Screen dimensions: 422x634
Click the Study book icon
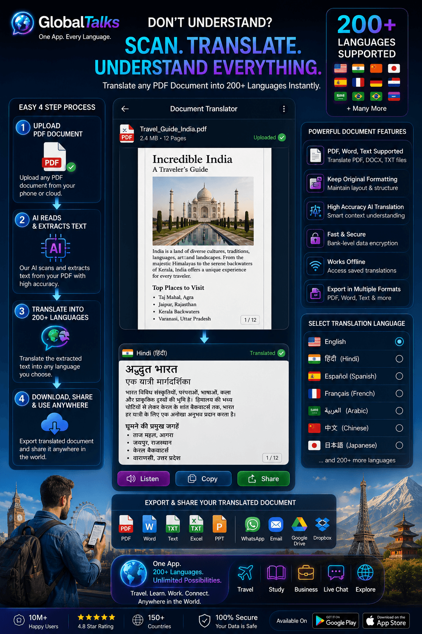tap(277, 573)
